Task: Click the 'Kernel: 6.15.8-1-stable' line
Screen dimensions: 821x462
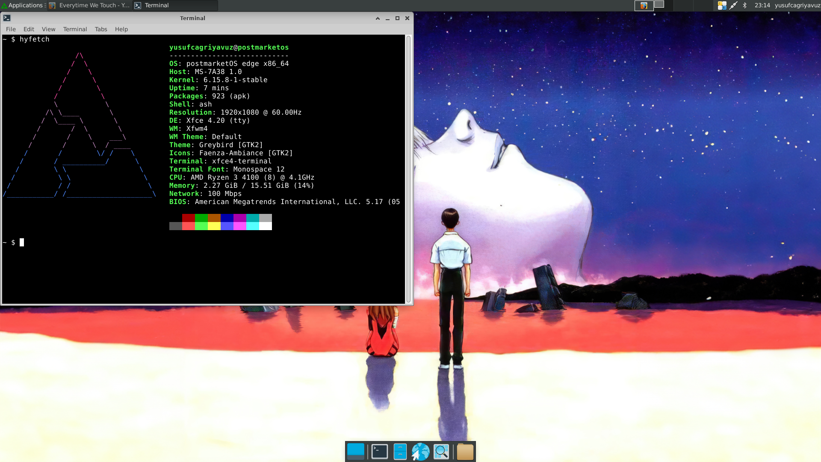Action: (218, 80)
